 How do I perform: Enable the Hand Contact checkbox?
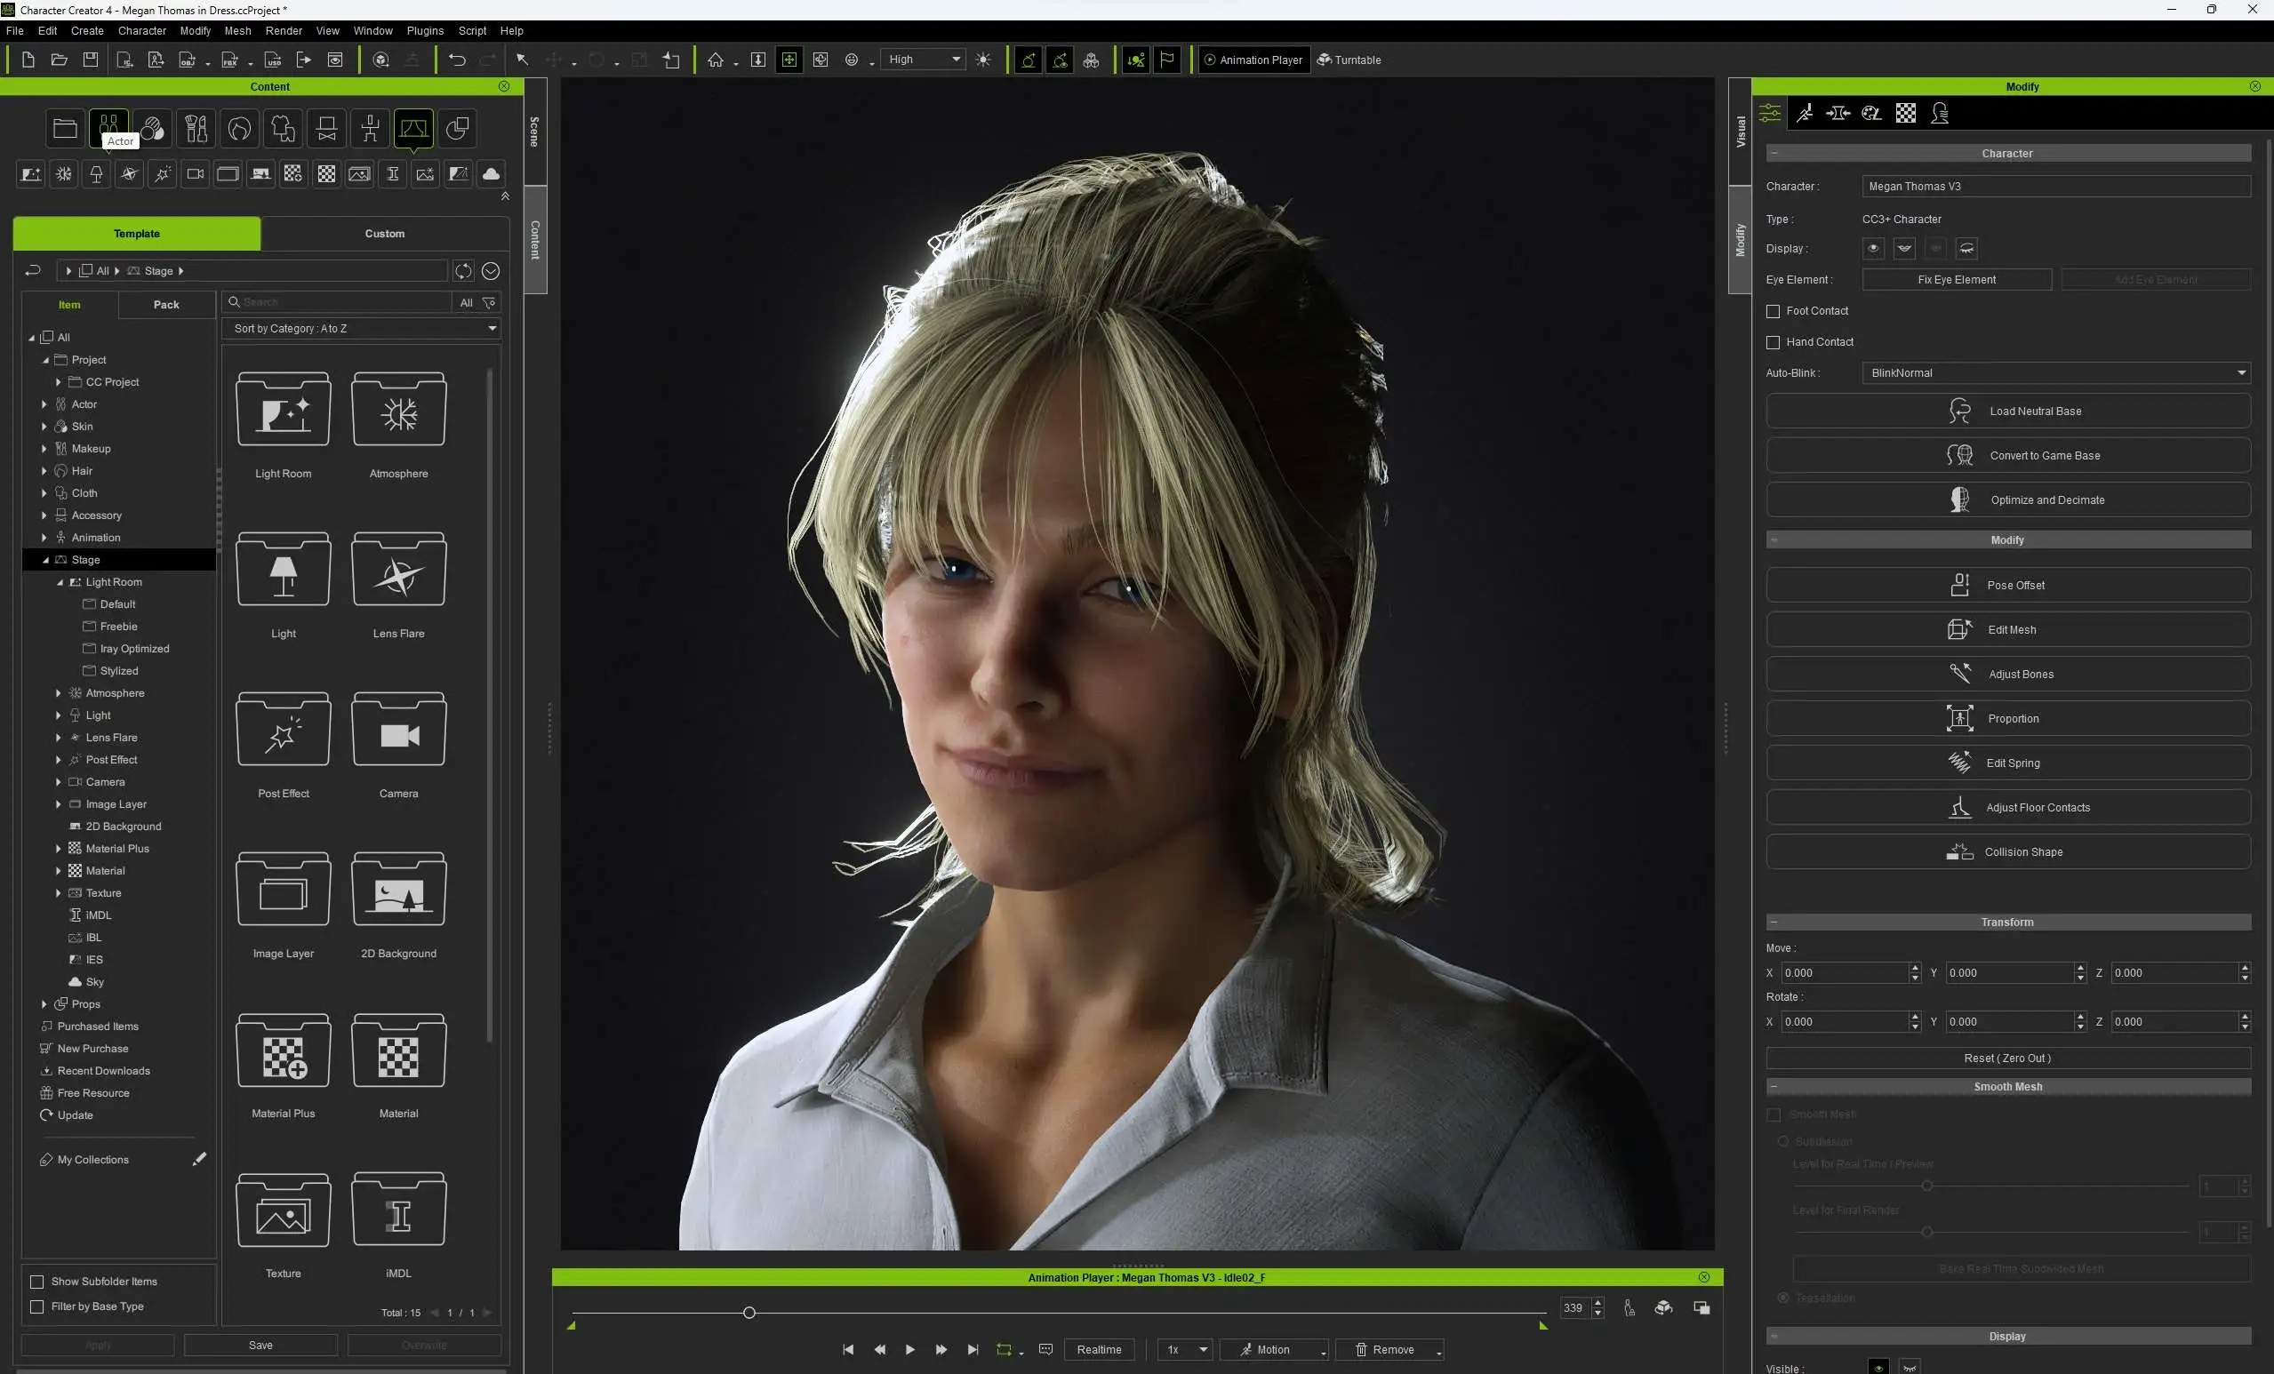tap(1773, 341)
